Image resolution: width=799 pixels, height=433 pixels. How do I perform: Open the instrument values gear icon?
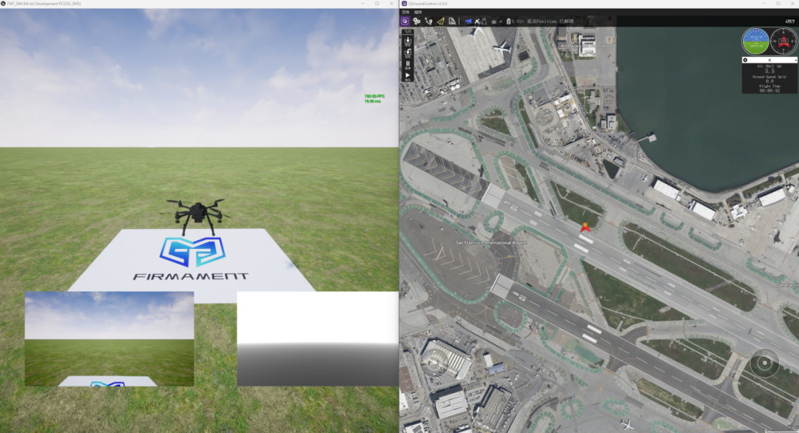tap(745, 60)
